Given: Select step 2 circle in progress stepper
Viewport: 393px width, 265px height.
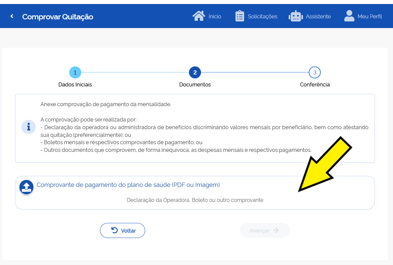Looking at the screenshot, I should (x=195, y=72).
